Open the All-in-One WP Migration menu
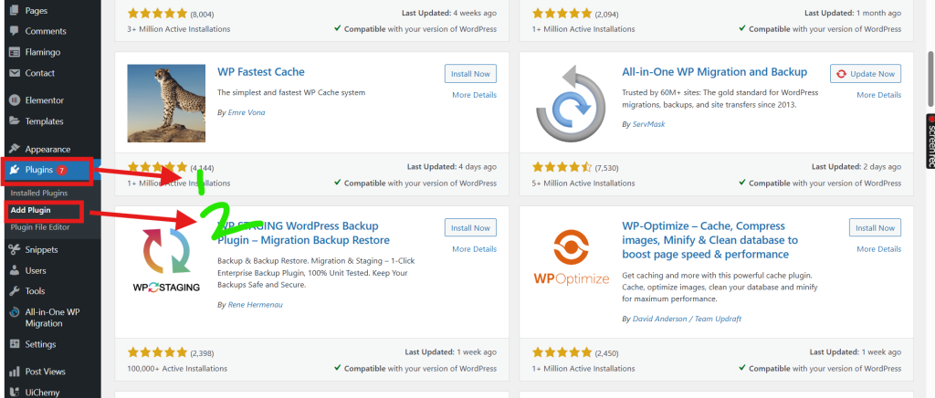935x398 pixels. pos(51,318)
